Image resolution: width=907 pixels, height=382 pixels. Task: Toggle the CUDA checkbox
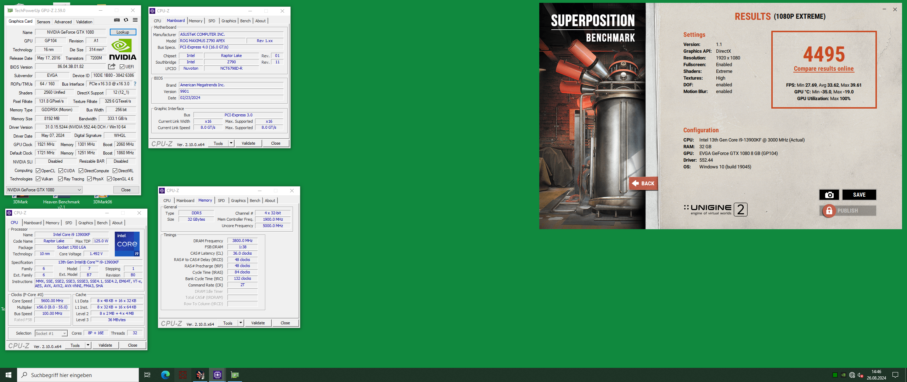point(61,171)
